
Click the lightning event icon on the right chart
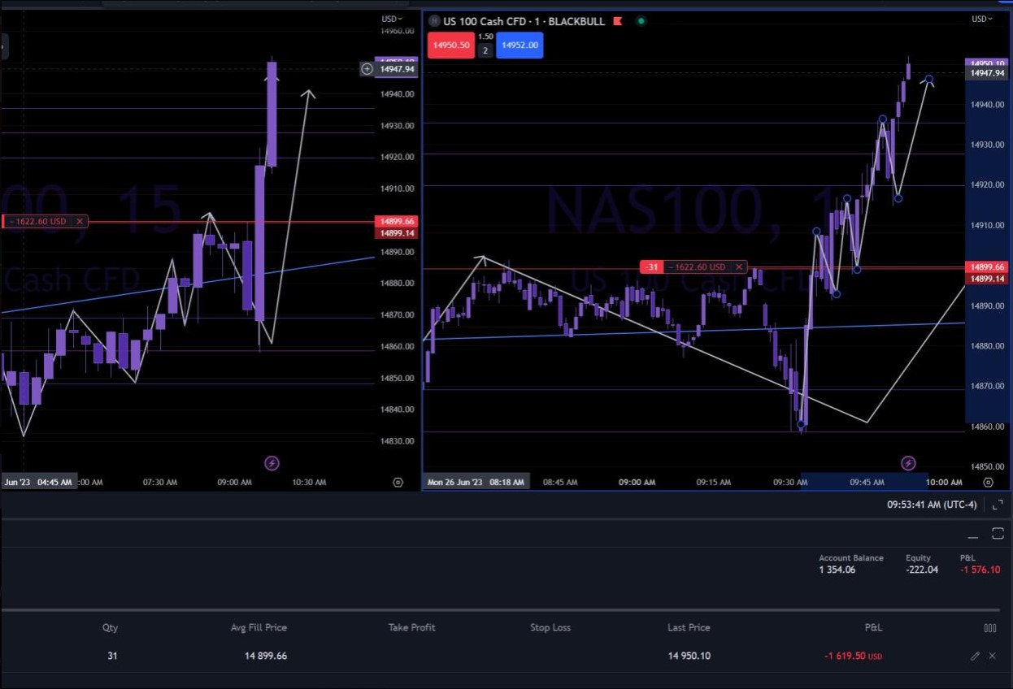(x=908, y=463)
